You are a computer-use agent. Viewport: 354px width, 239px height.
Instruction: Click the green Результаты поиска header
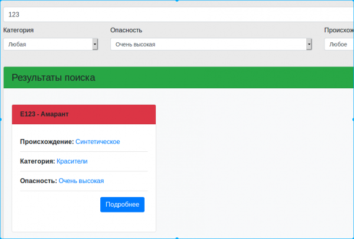[177, 77]
